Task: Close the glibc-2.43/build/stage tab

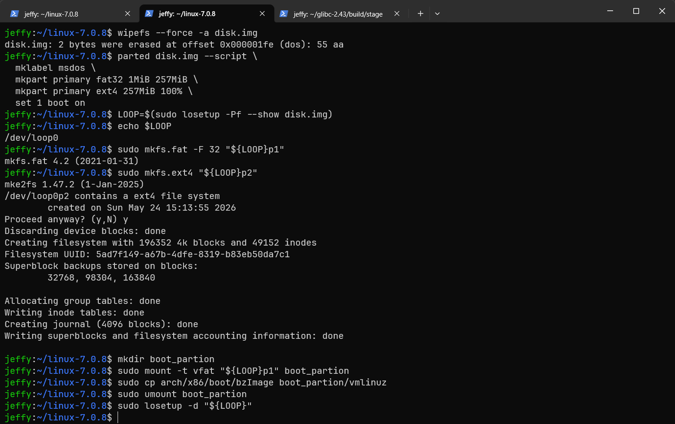Action: [x=397, y=13]
